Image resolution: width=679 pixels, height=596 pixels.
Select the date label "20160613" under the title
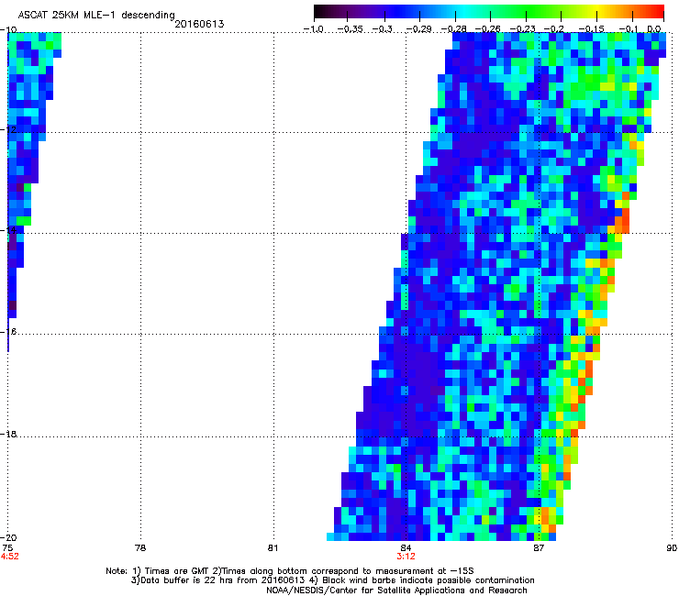coord(199,24)
